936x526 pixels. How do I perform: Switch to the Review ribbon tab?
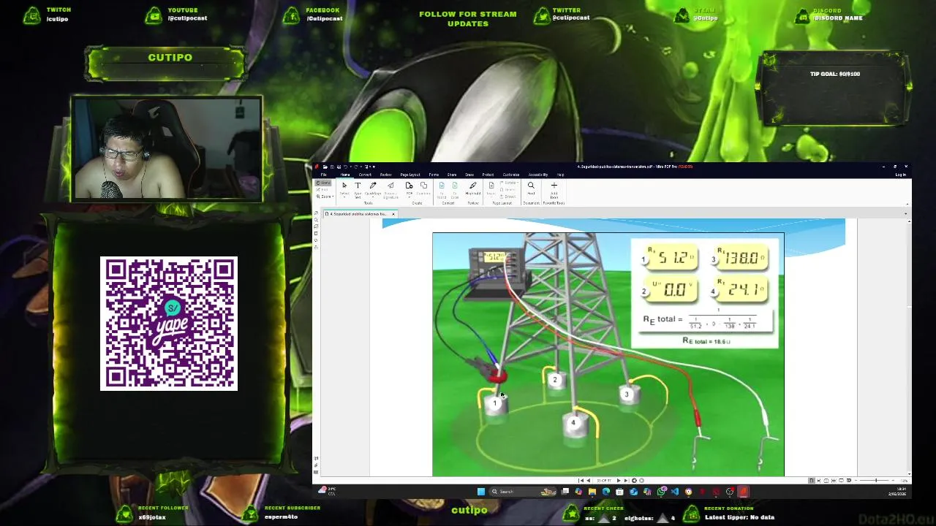tap(386, 175)
